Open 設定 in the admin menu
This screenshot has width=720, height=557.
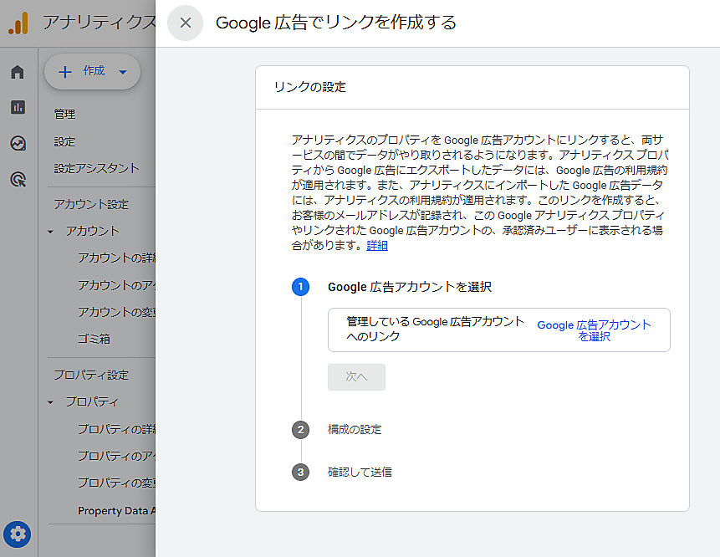[x=65, y=142]
